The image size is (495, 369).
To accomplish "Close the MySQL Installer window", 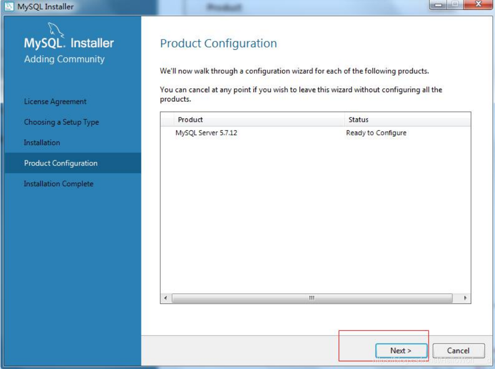I will pyautogui.click(x=479, y=5).
